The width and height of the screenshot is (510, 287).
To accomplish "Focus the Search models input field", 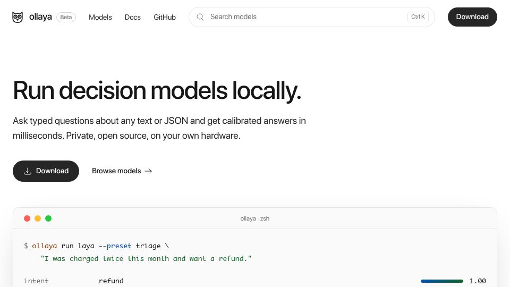I will pos(312,17).
